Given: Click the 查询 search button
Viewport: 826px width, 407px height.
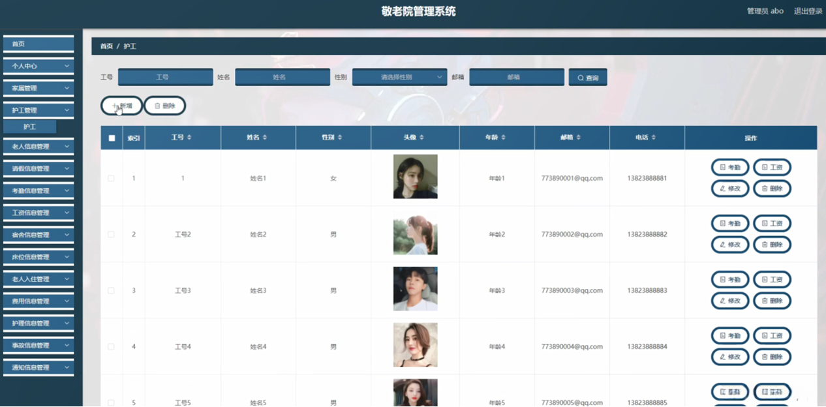Looking at the screenshot, I should [x=588, y=78].
